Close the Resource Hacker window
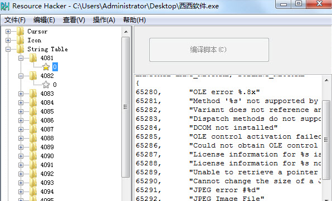Image resolution: width=332 pixels, height=201 pixels. pos(319,4)
